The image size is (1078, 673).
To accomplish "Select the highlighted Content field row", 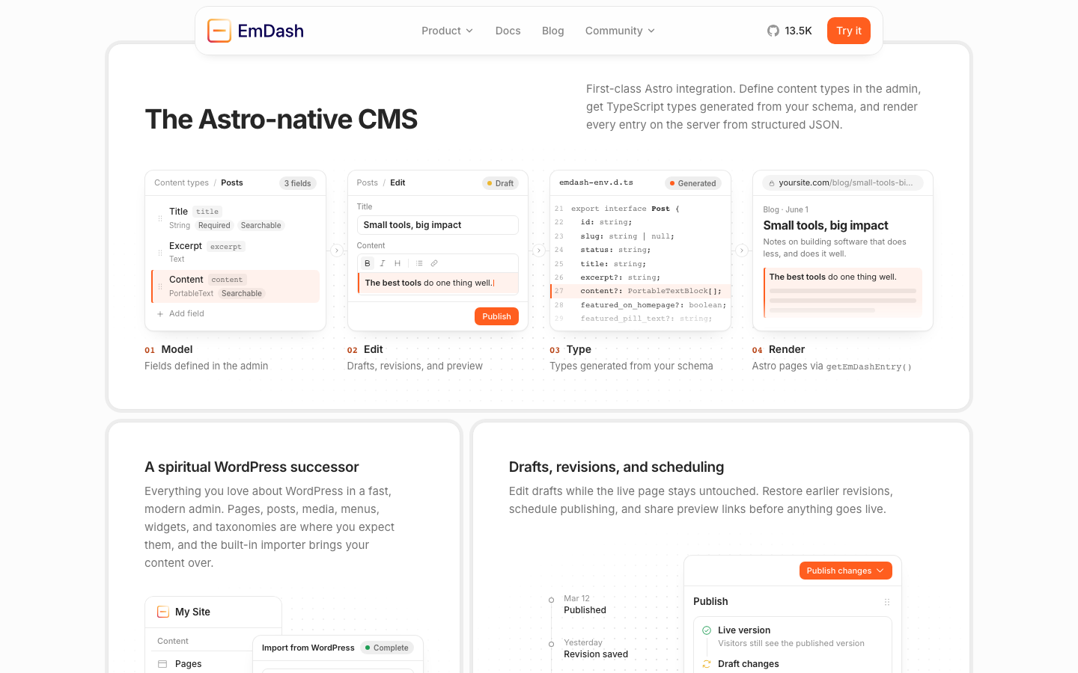I will coord(236,286).
